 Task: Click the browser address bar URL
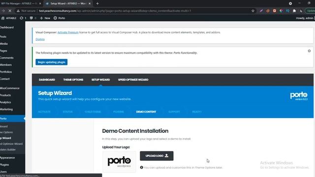115,11
